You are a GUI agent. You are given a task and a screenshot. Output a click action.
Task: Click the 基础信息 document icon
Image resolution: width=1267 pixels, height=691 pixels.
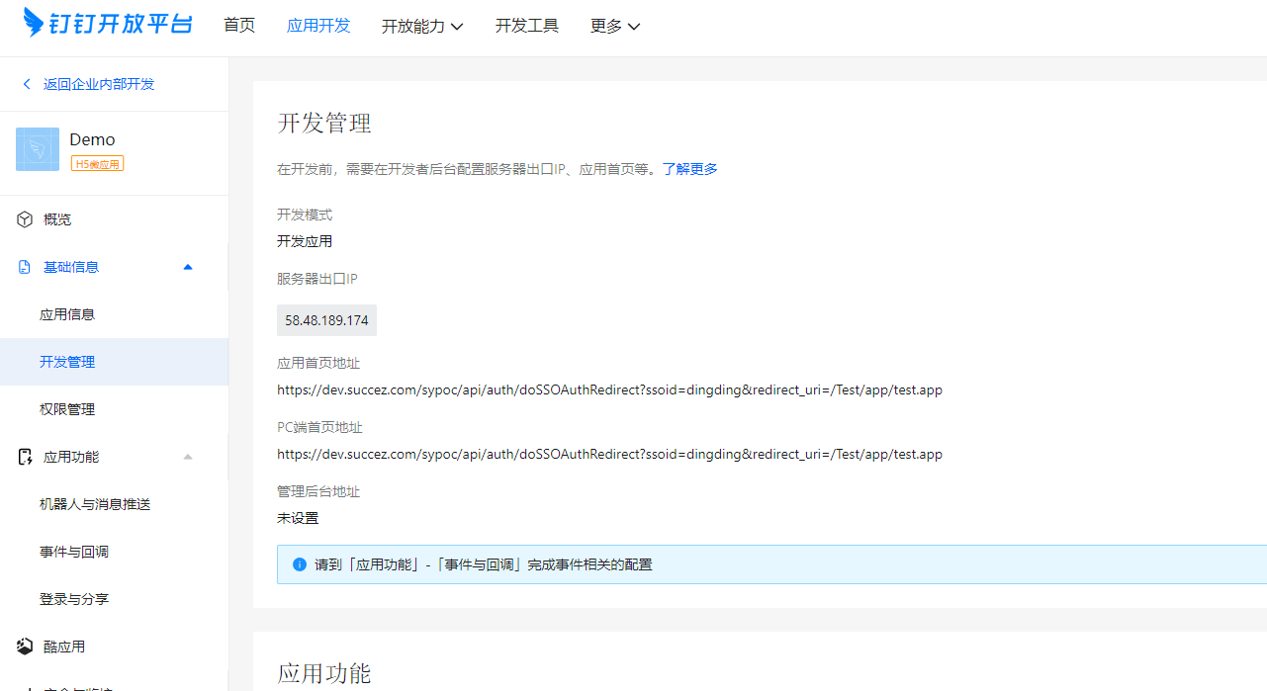[x=24, y=266]
